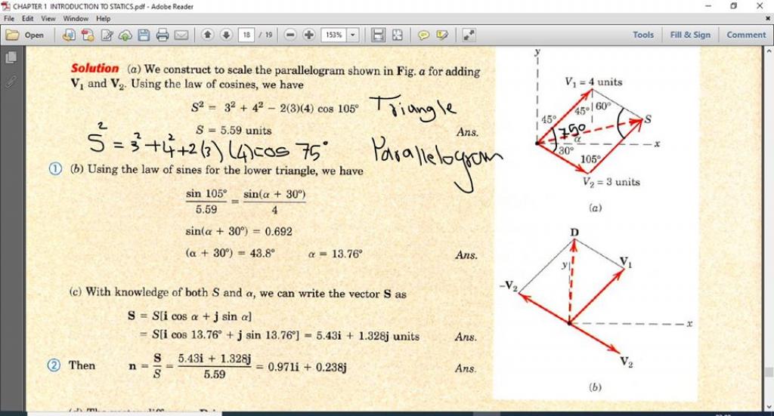Click the Print file icon
774x416 pixels.
162,35
